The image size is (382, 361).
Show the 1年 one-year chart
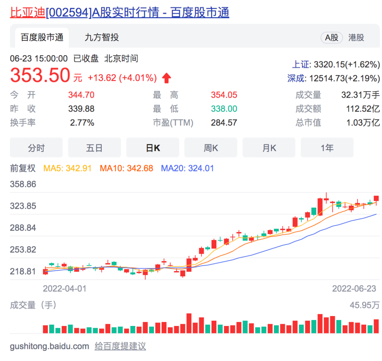[327, 148]
